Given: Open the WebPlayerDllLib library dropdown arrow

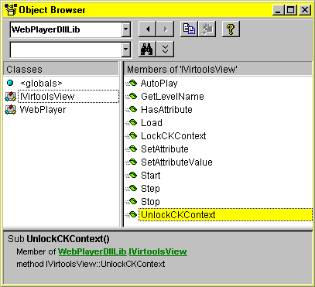Looking at the screenshot, I should (125, 29).
